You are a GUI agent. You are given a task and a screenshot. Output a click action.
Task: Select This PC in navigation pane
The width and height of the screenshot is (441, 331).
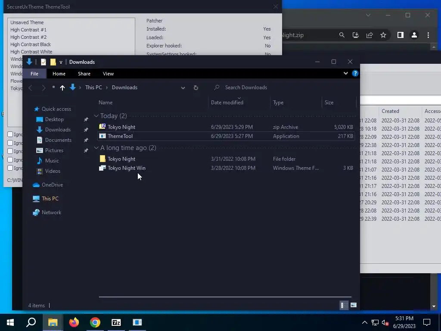(50, 199)
